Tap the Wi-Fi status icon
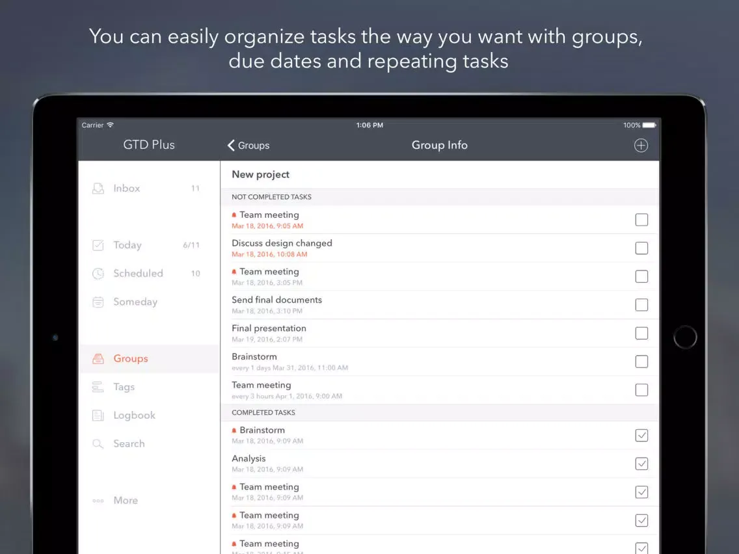This screenshot has height=554, width=739. point(111,125)
